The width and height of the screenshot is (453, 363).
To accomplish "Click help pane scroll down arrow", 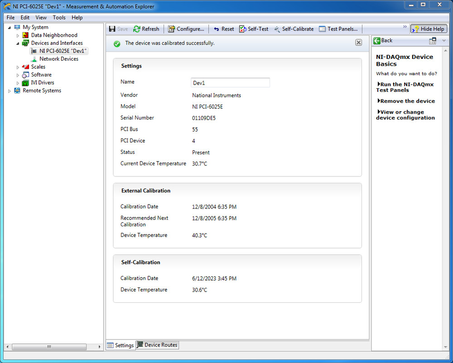I will pyautogui.click(x=445, y=347).
